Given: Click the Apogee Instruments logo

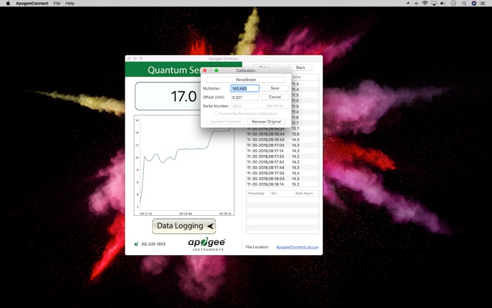Looking at the screenshot, I should tap(207, 244).
